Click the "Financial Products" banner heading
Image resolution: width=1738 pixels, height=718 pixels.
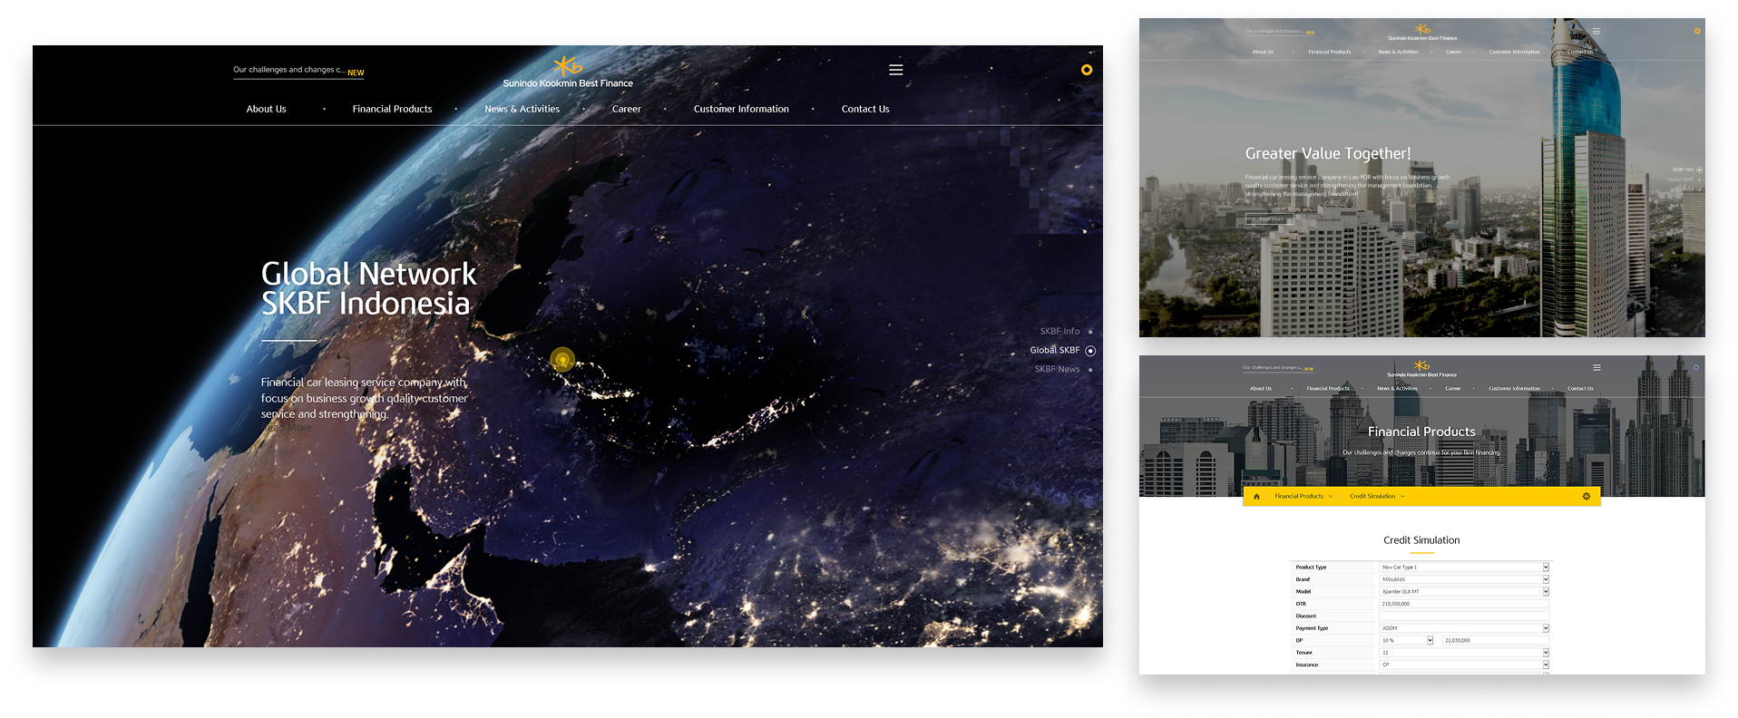point(1421,432)
